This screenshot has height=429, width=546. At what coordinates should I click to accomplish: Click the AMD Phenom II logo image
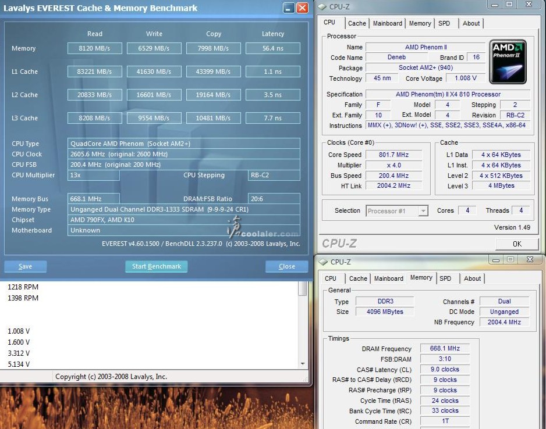[508, 62]
